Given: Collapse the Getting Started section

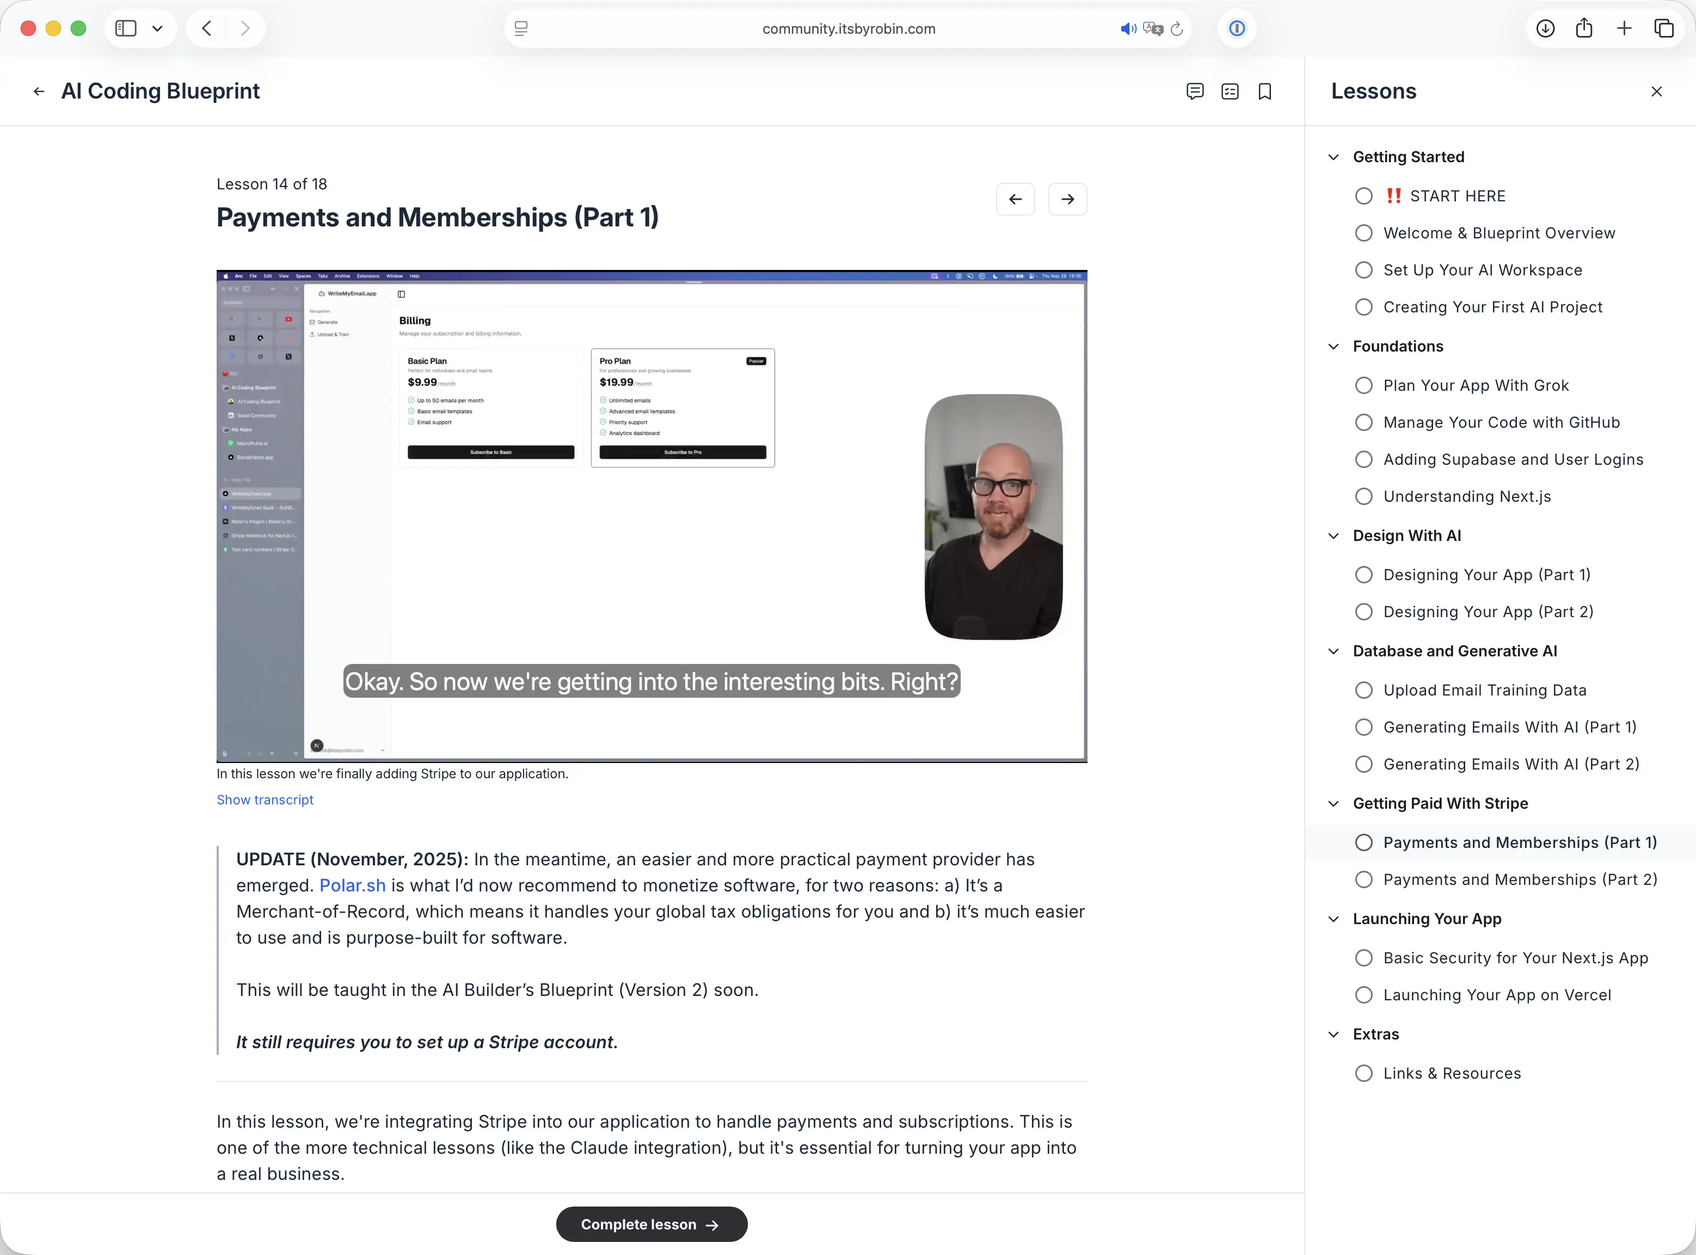Looking at the screenshot, I should (1334, 157).
